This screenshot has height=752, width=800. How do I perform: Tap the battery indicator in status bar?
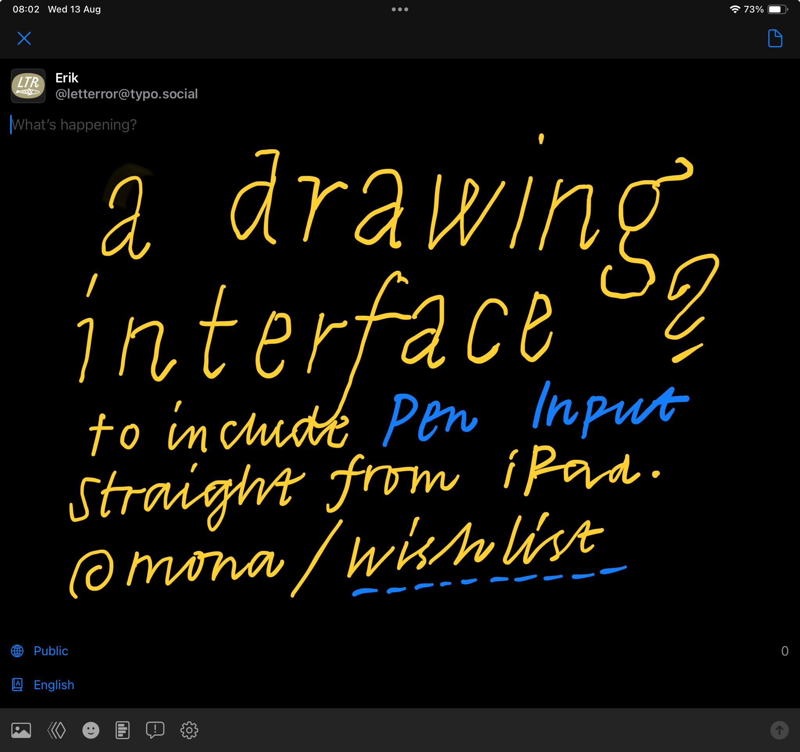point(777,9)
